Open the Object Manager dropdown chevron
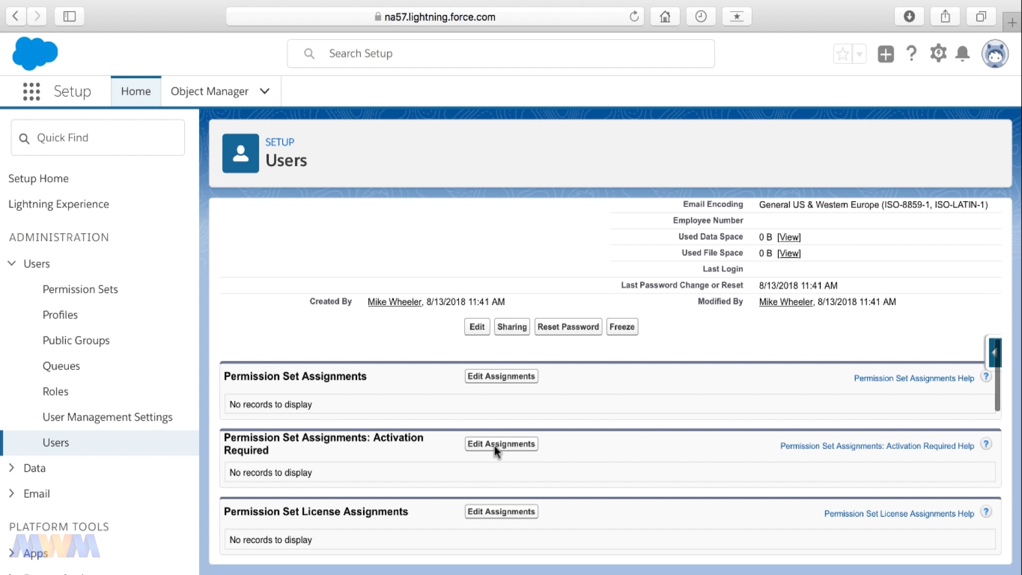The width and height of the screenshot is (1022, 575). point(265,92)
